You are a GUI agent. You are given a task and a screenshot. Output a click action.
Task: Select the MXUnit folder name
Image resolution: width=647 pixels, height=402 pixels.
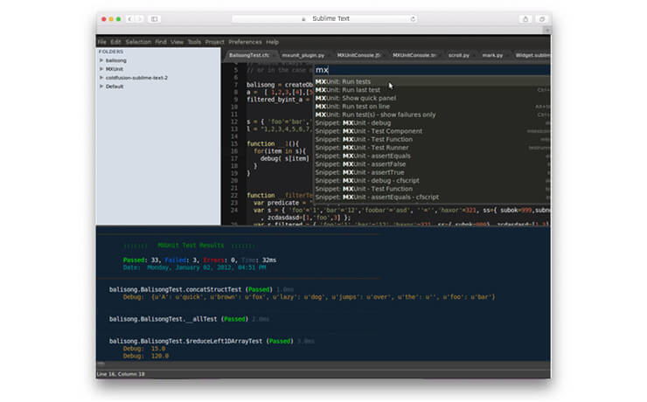pos(115,69)
